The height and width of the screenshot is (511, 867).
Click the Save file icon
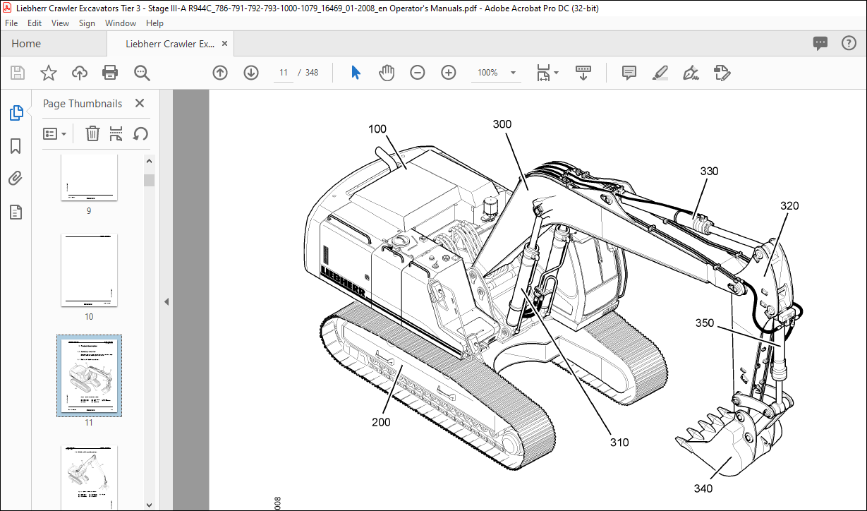(18, 73)
